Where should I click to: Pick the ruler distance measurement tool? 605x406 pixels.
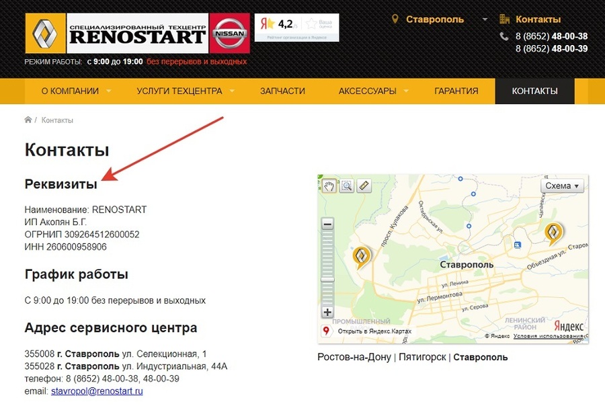[x=364, y=186]
